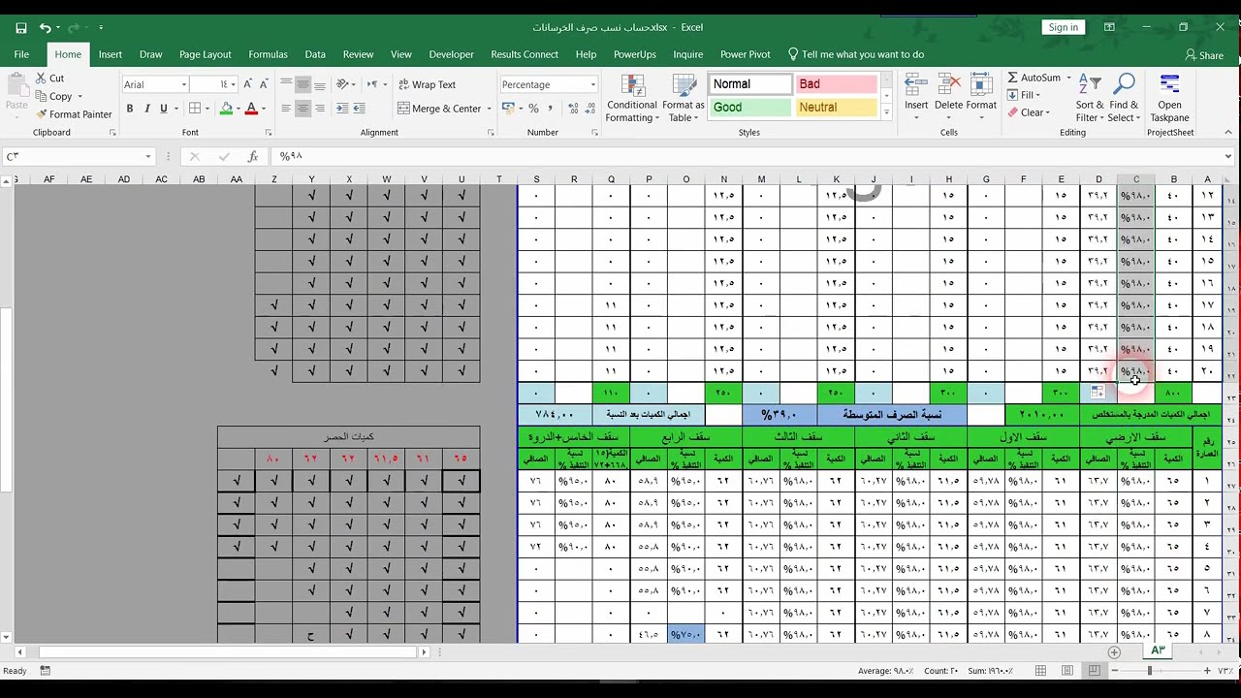Image resolution: width=1241 pixels, height=698 pixels.
Task: Switch to Data ribbon tab
Action: tap(315, 54)
